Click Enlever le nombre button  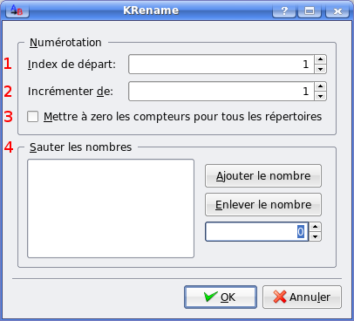[263, 205]
